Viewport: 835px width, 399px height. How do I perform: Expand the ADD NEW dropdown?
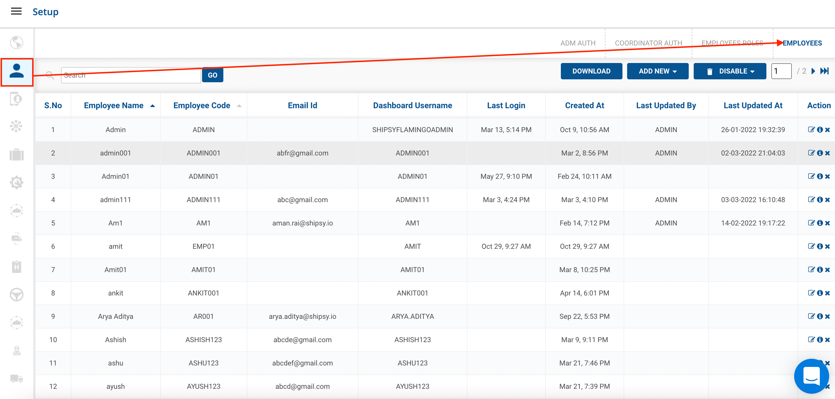(657, 71)
